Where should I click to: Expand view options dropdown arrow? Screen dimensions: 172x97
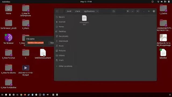coord(132,11)
